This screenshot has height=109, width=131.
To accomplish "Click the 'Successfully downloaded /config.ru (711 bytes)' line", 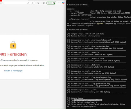I will tap(92, 73).
